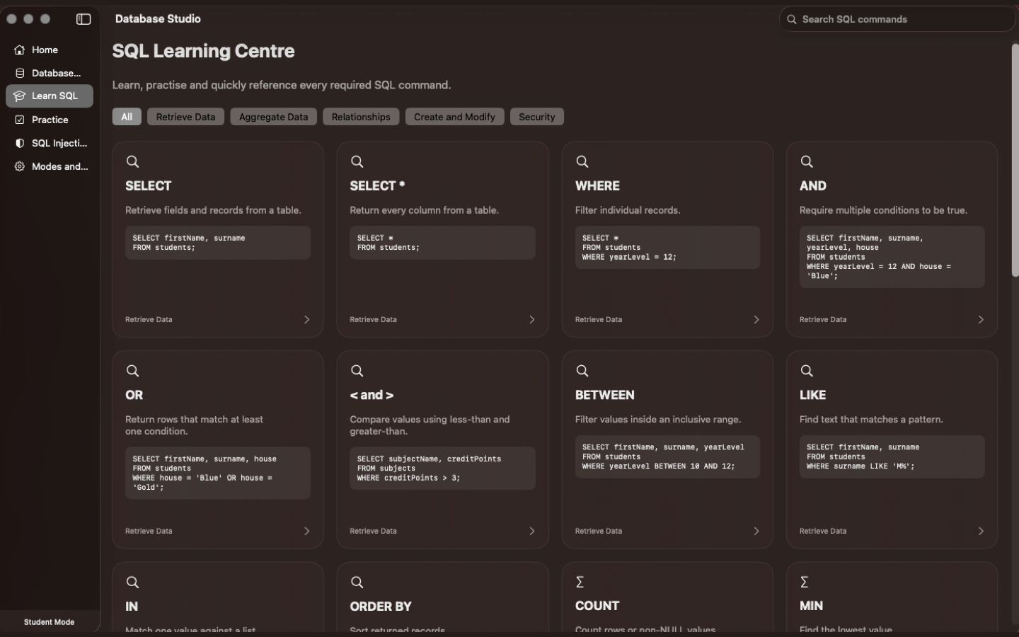Click the magnifier icon on the LIKE card

807,371
